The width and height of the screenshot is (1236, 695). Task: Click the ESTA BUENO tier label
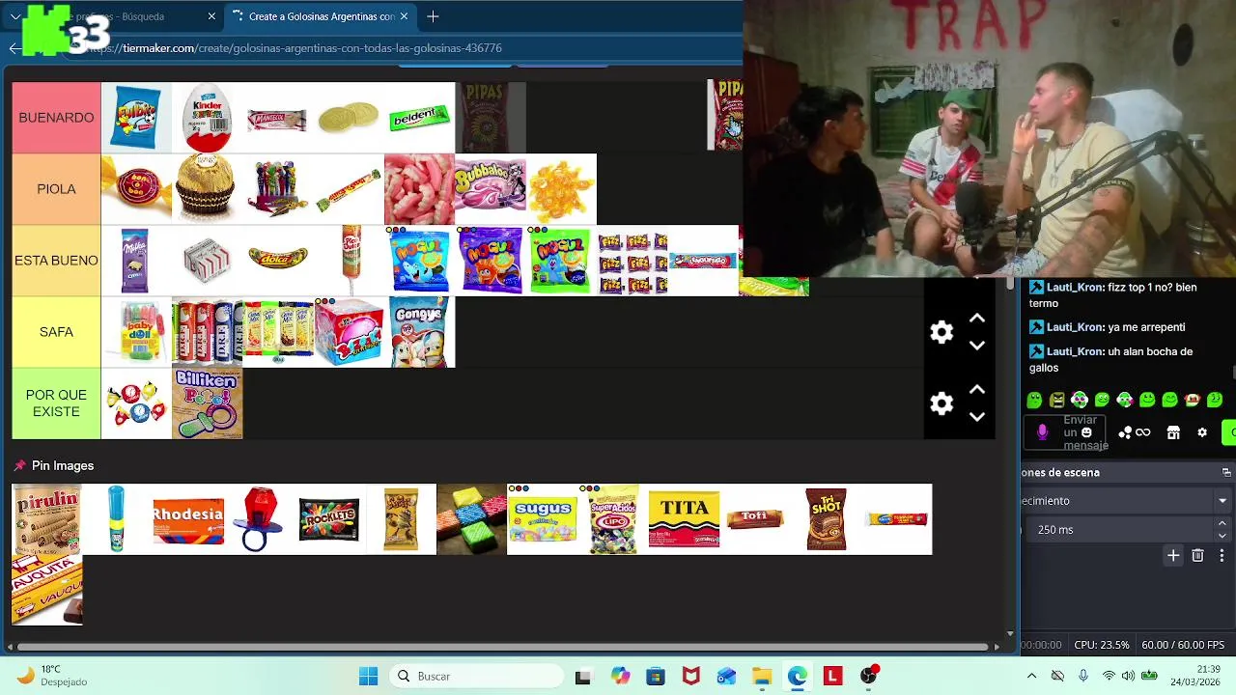click(56, 261)
